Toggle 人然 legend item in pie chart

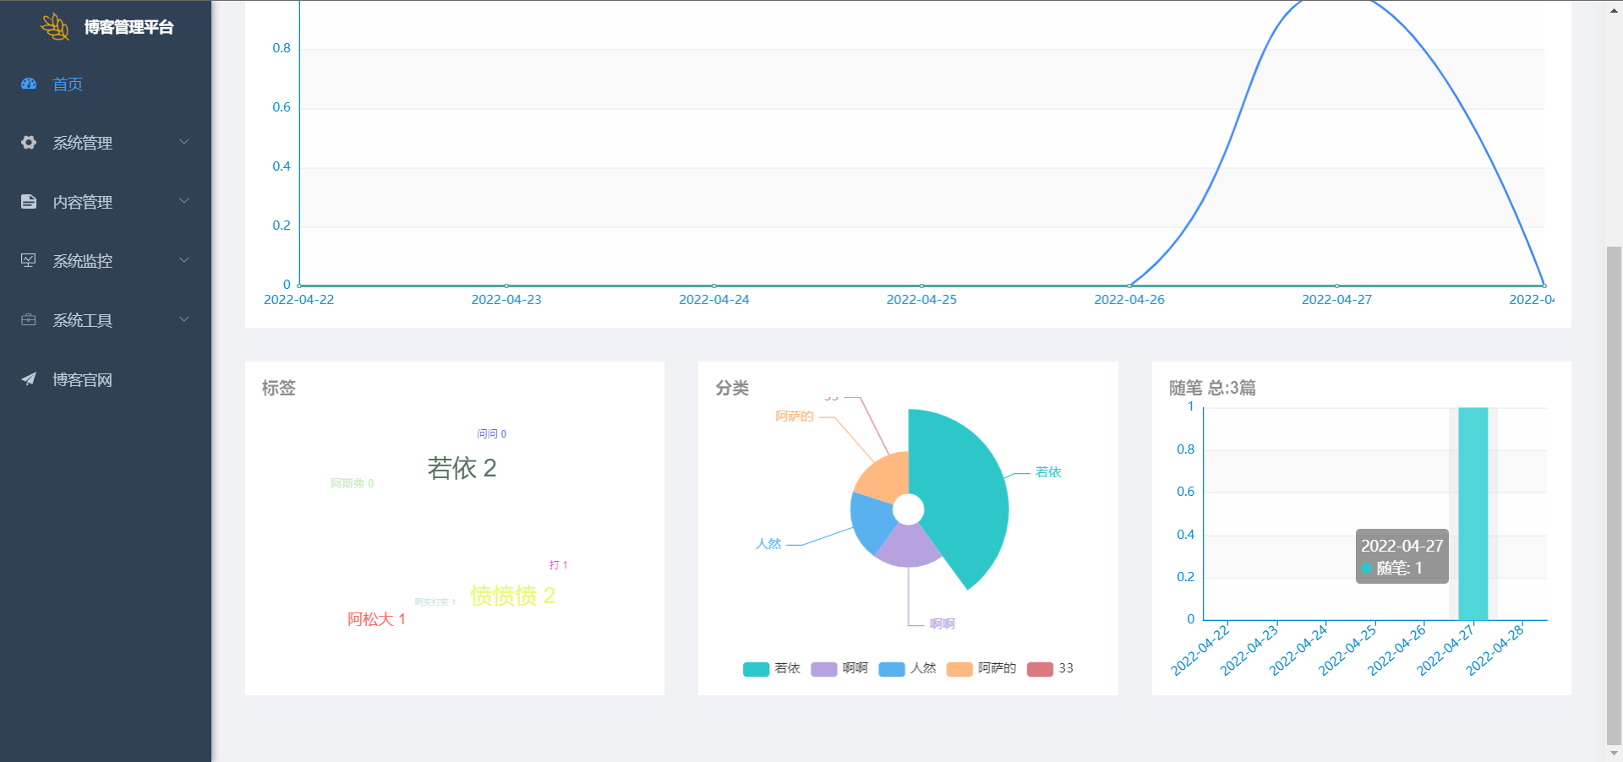[x=907, y=669]
